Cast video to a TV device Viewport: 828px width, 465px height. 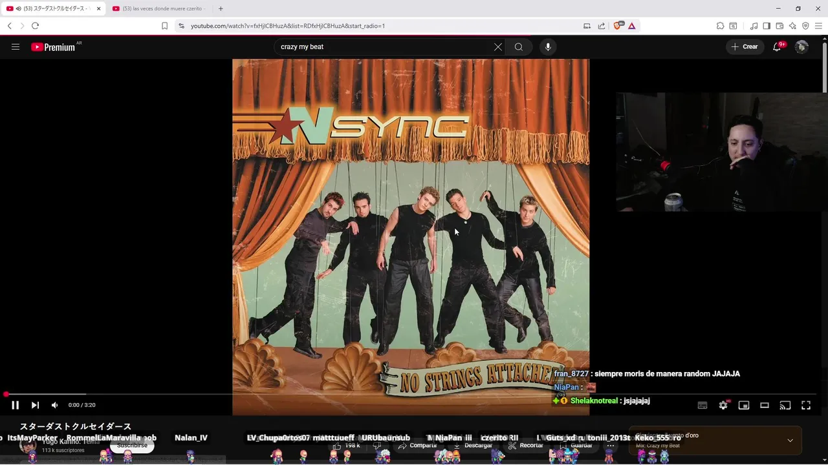(785, 405)
